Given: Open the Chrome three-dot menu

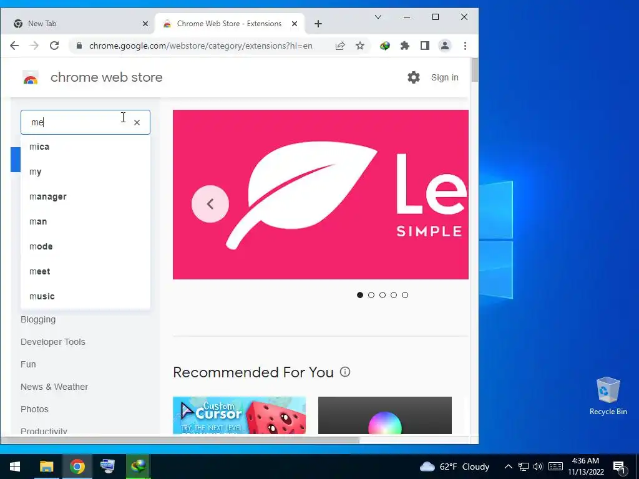Looking at the screenshot, I should point(465,46).
